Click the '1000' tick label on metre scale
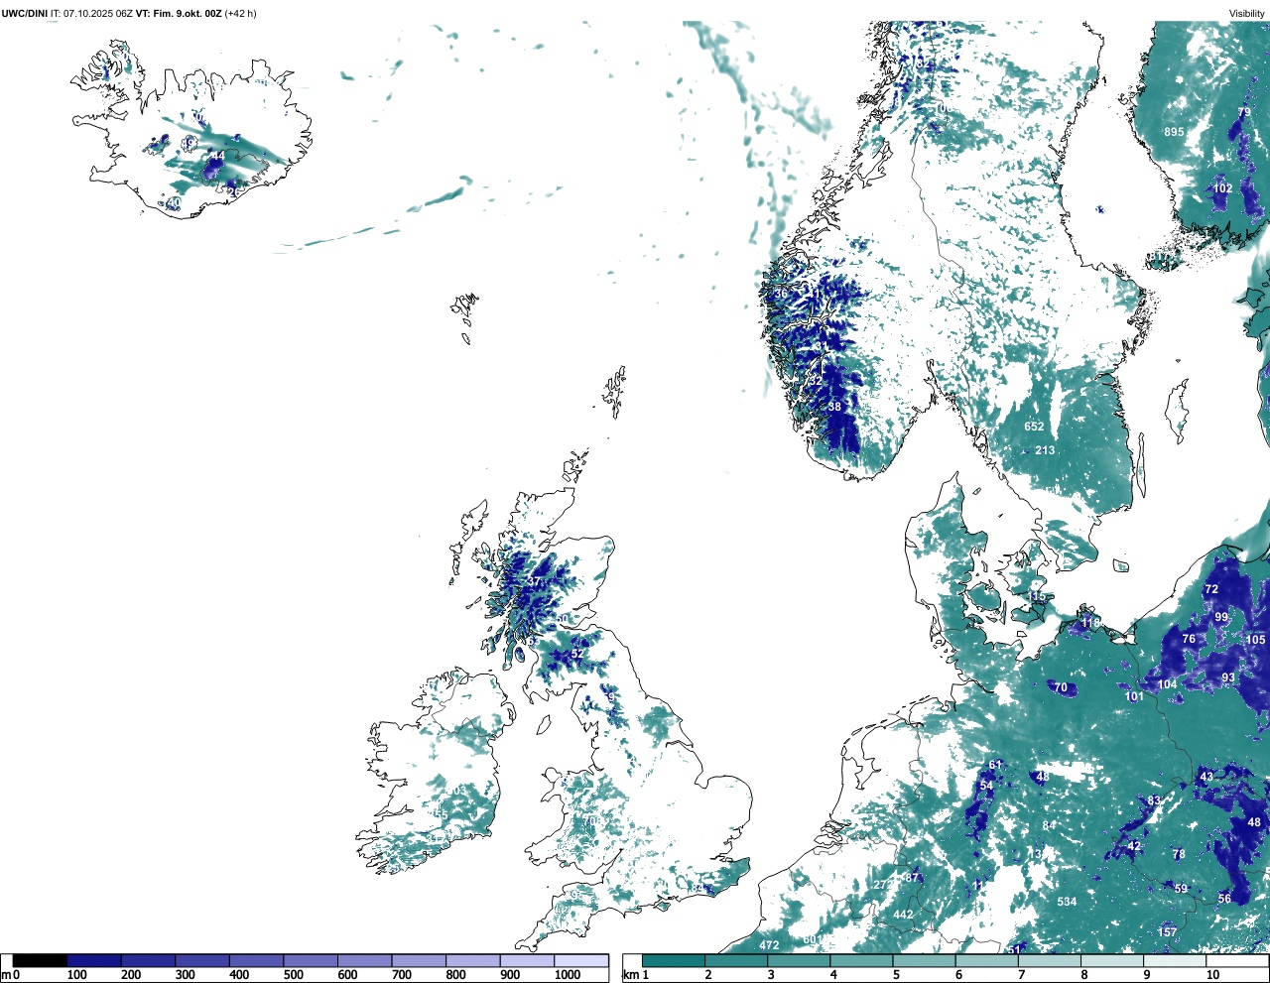Screen dimensions: 1270x983 click(568, 975)
